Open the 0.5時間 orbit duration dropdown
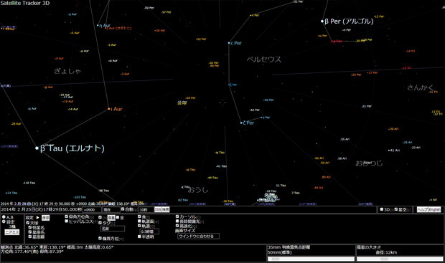 (x=149, y=231)
